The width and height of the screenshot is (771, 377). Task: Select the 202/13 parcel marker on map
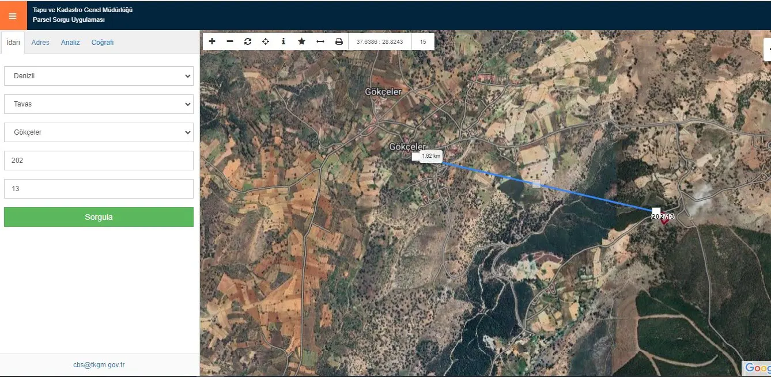[663, 217]
